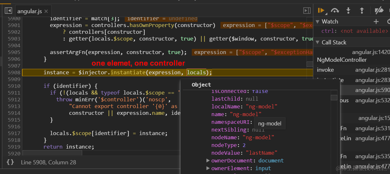Open the angular.js:1420 source link
390x174 pixels.
tap(371, 52)
